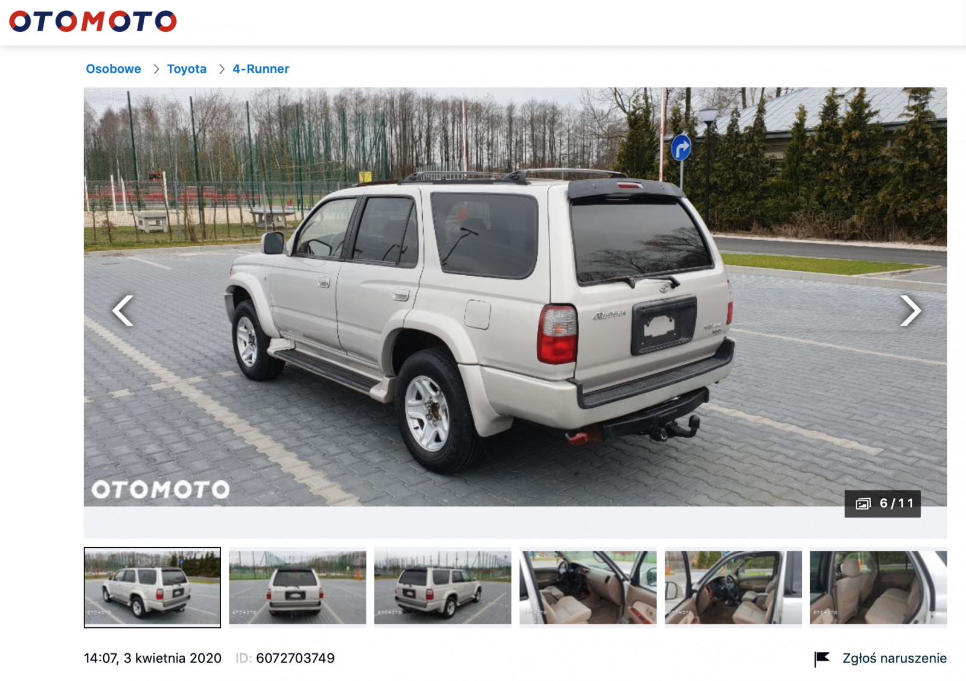
Task: Click the flag icon to report the listing
Action: click(x=822, y=659)
